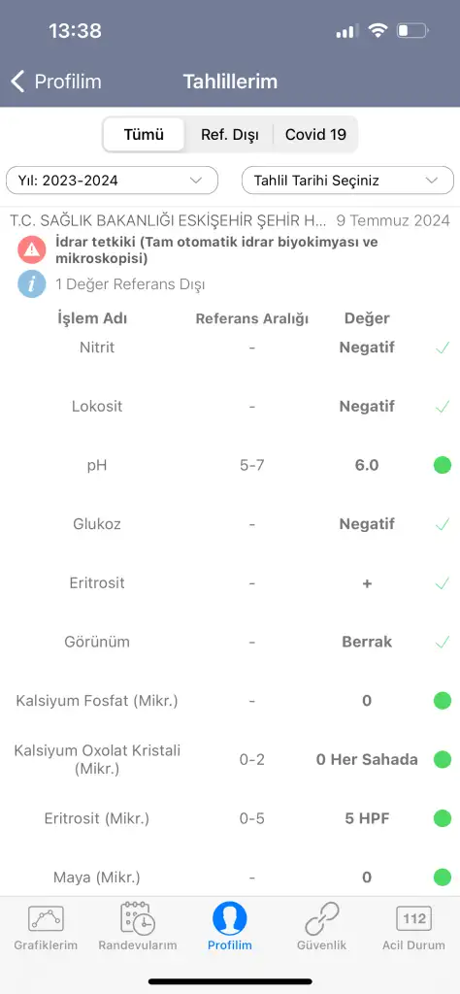The image size is (460, 994).
Task: Tap the red warning triangle icon
Action: 32,249
